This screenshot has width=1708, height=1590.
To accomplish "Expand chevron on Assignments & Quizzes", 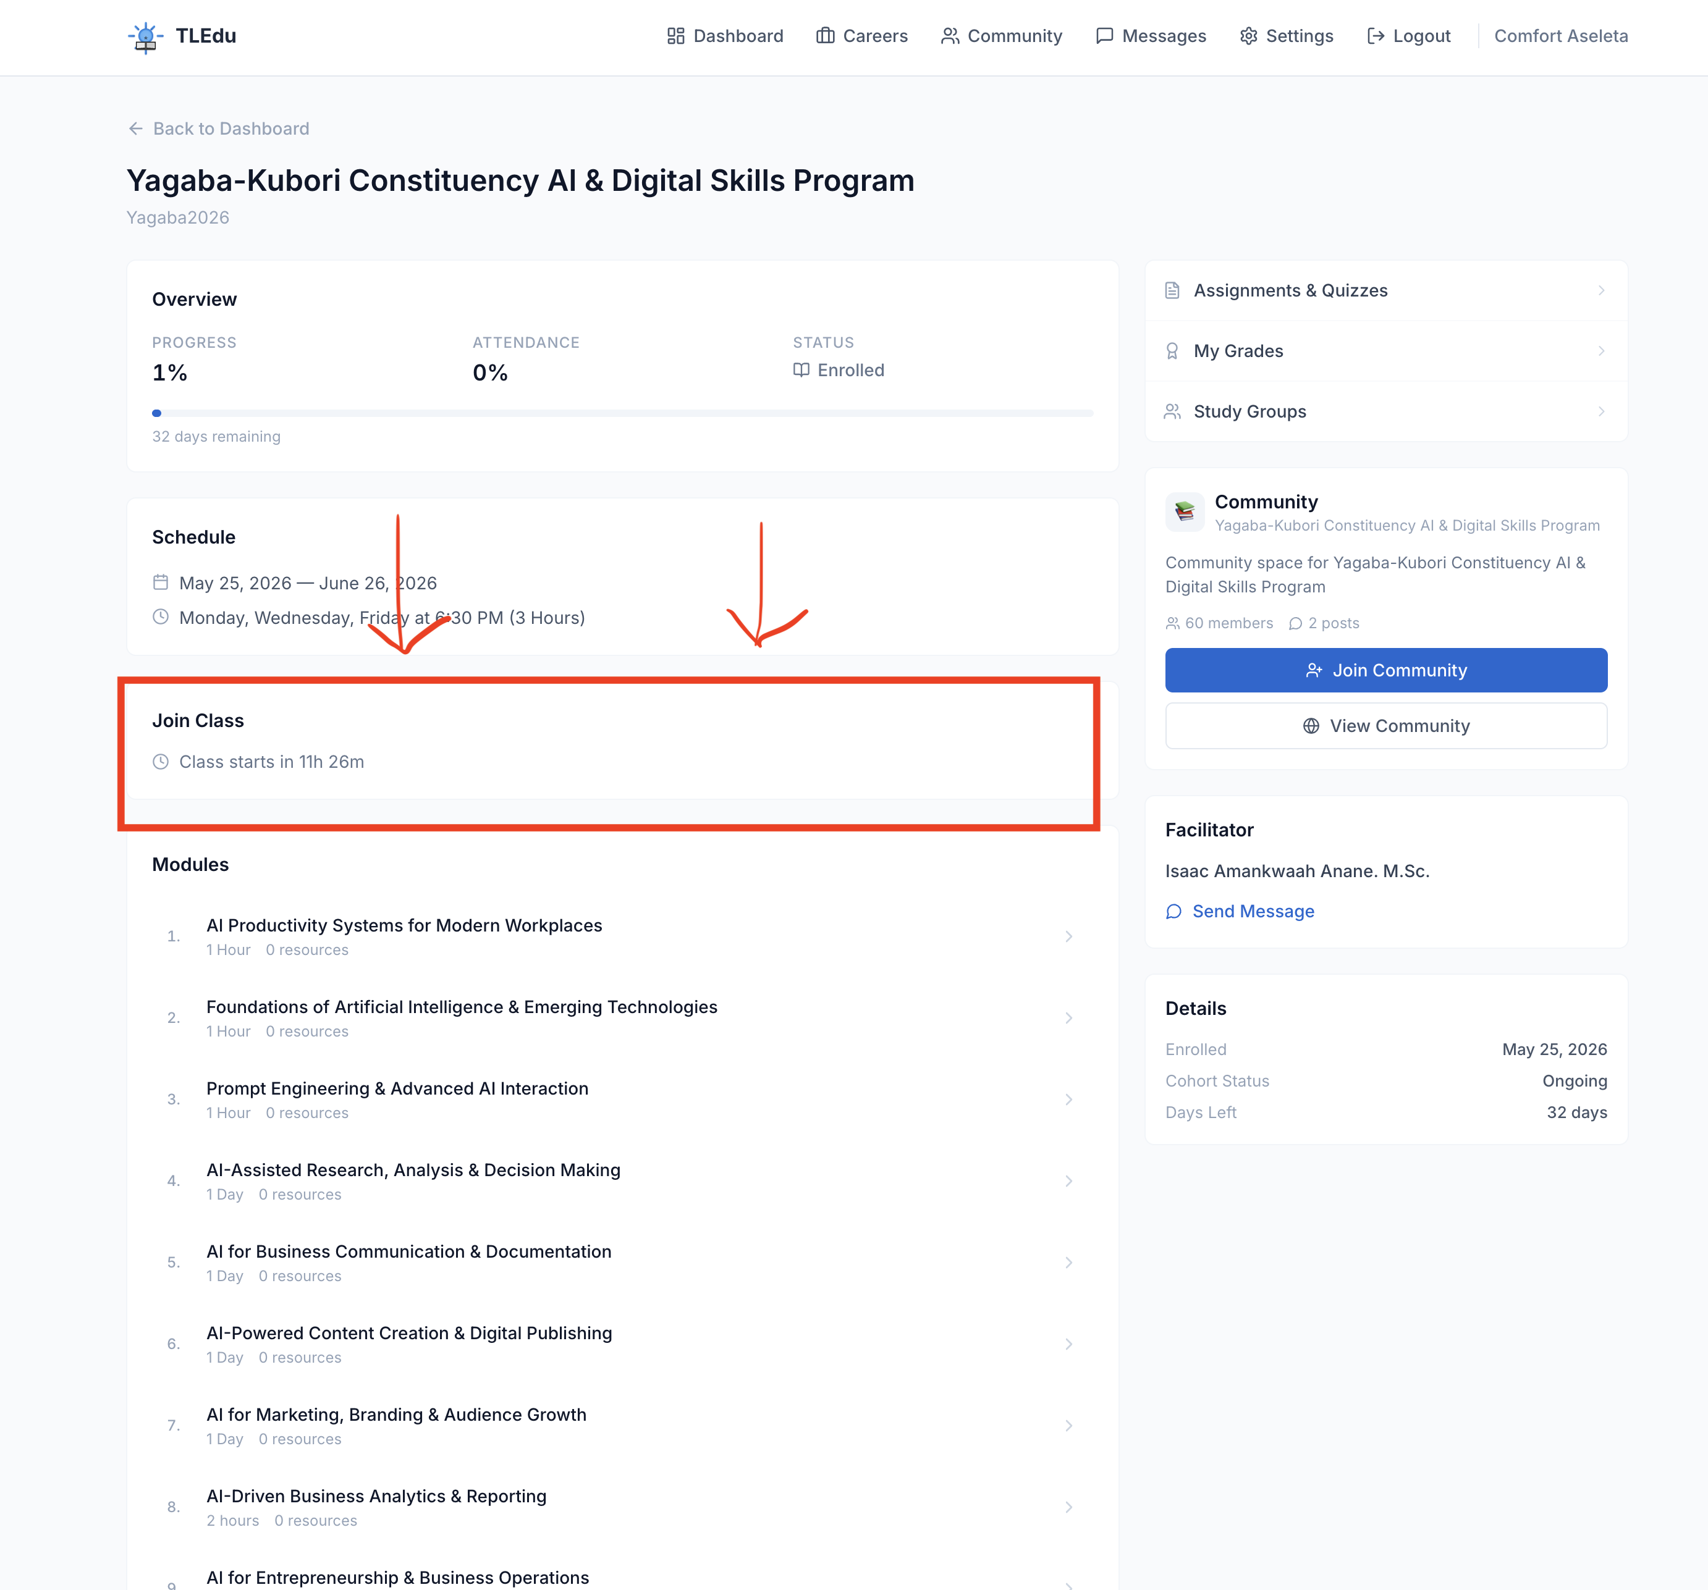I will point(1600,290).
